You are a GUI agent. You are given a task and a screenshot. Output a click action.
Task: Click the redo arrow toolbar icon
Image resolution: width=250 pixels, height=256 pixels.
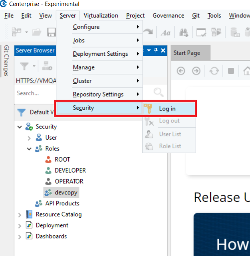(x=148, y=32)
